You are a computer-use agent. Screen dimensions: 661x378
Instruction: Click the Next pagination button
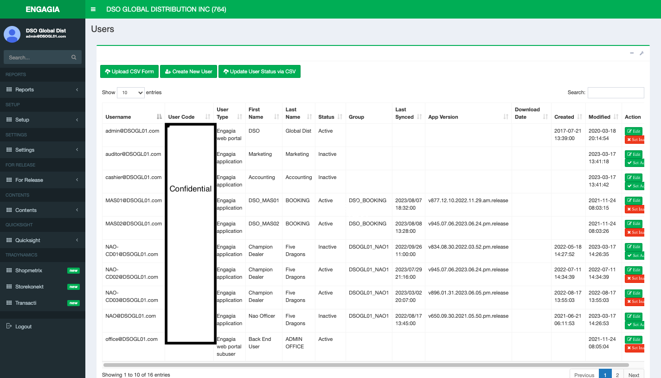(x=634, y=375)
